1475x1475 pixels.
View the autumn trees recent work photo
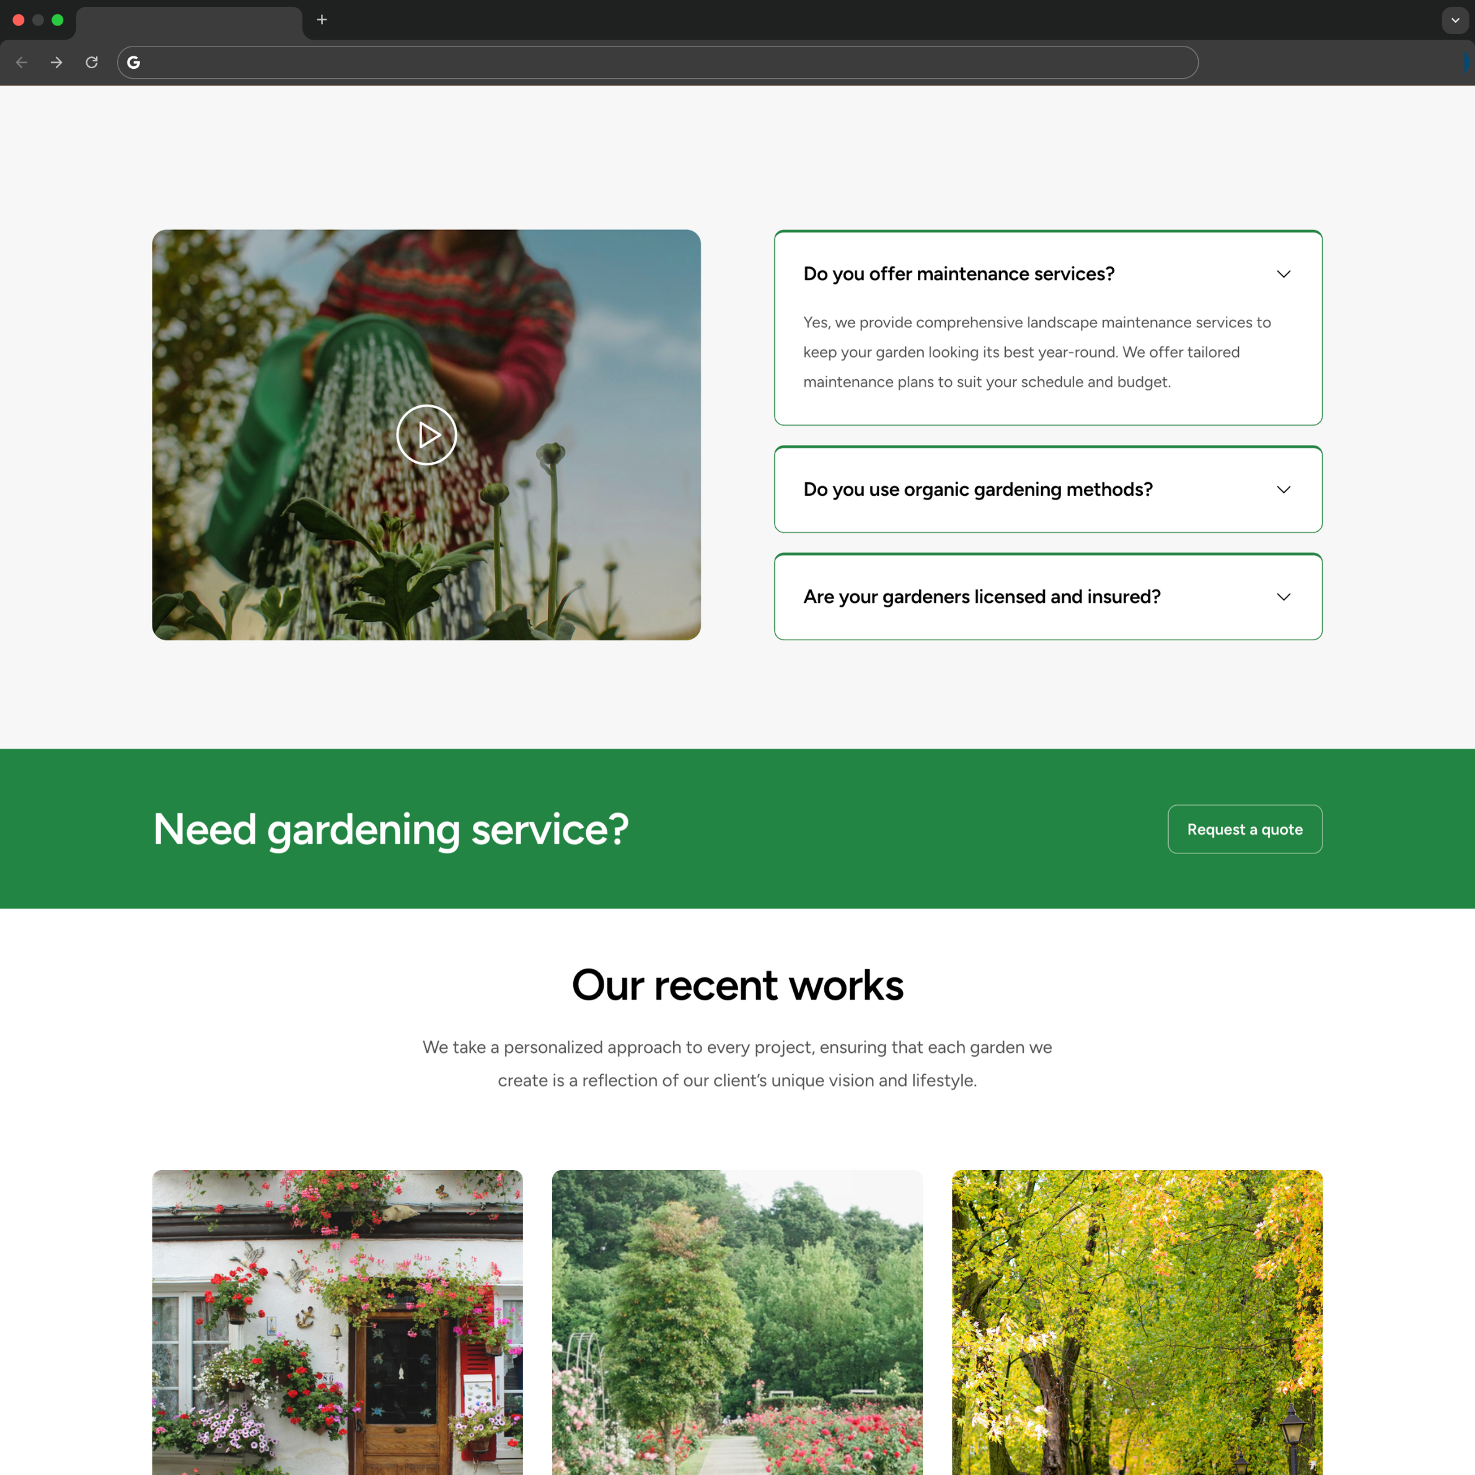pos(1137,1336)
